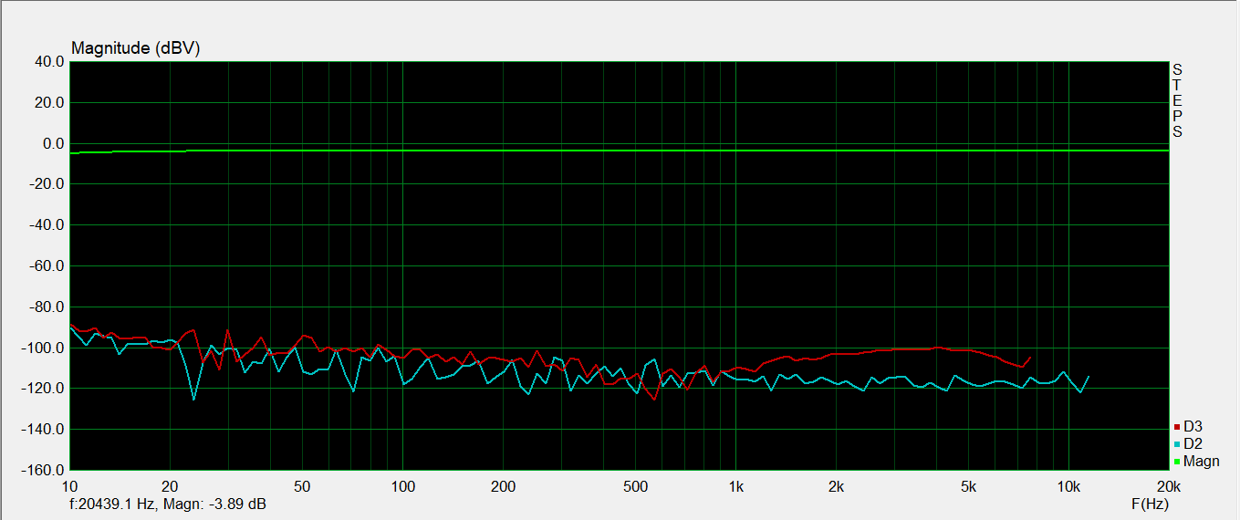Select the D3 legend label
The width and height of the screenshot is (1240, 520).
(x=1193, y=427)
